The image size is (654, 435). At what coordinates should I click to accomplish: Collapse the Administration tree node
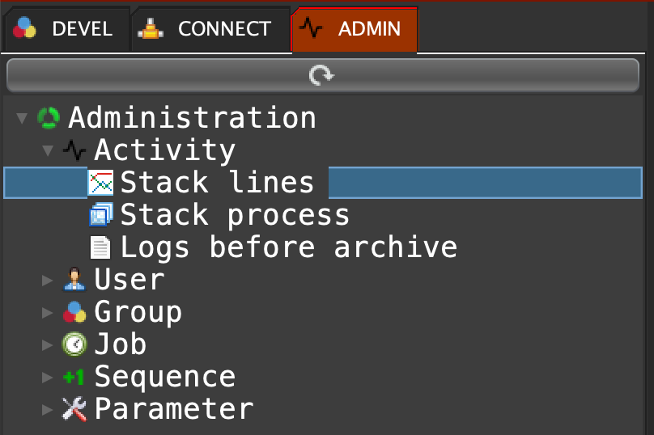21,119
